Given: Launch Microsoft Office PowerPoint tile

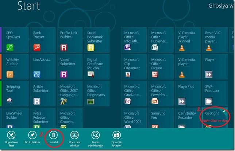Looking at the screenshot, I should click(x=161, y=93).
